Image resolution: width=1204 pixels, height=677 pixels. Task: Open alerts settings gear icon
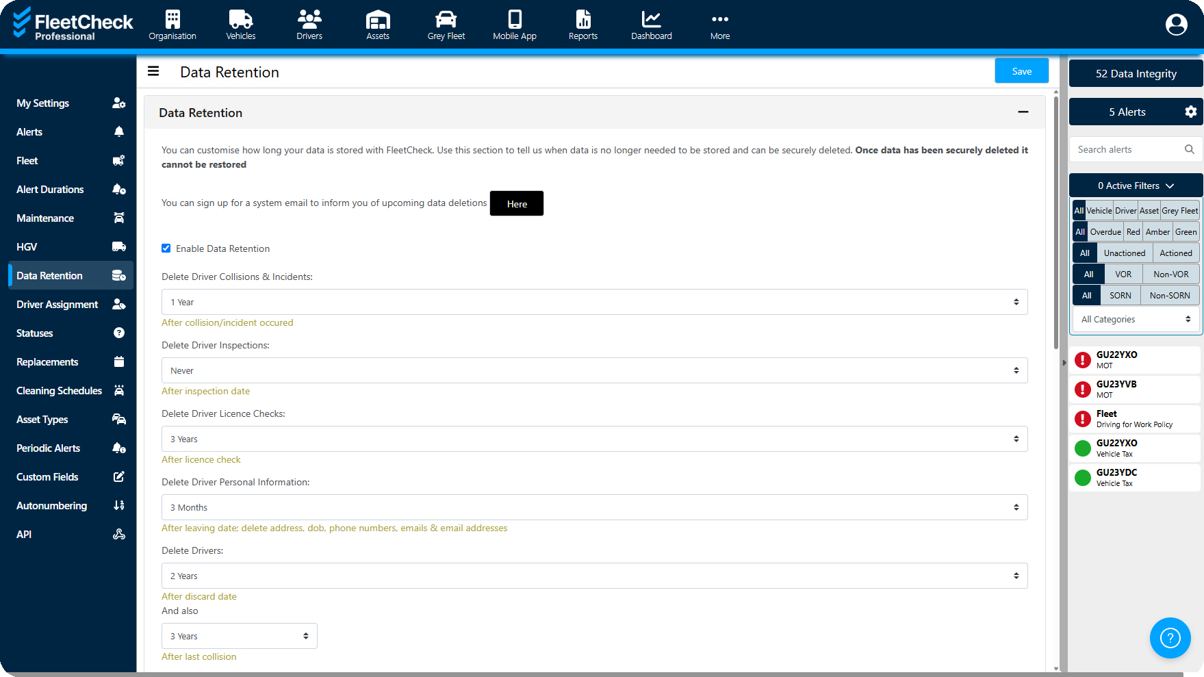(x=1190, y=112)
